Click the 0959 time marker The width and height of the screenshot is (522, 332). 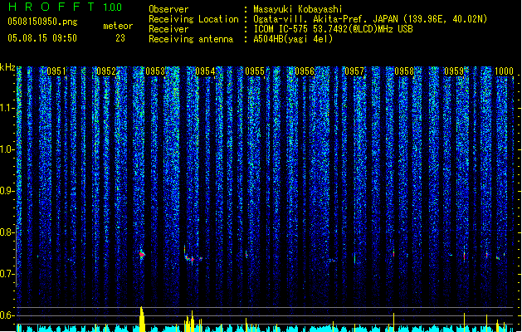pos(454,71)
